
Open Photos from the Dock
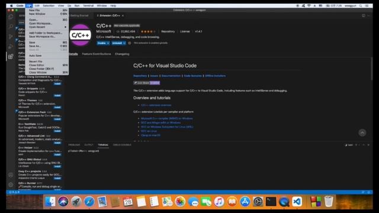(180, 202)
